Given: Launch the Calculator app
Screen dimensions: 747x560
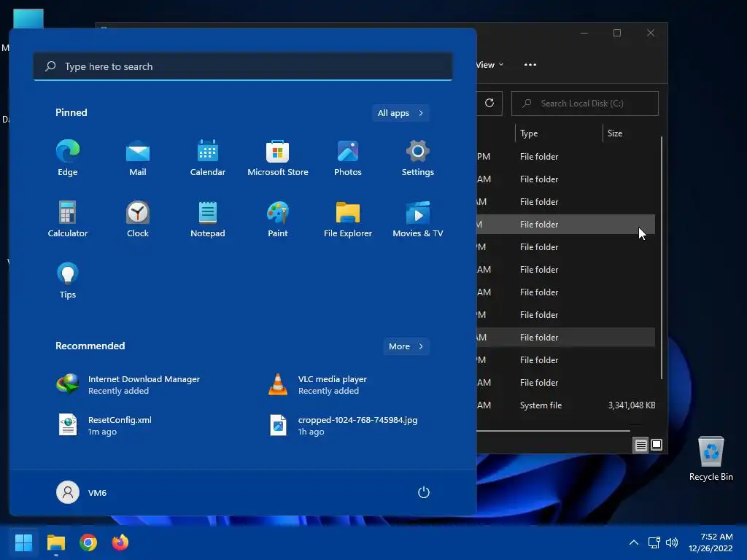Looking at the screenshot, I should (x=68, y=219).
